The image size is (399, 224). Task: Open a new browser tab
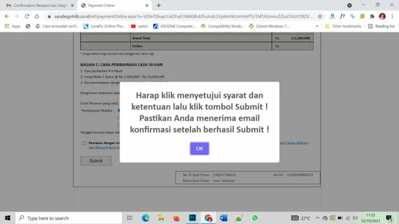pyautogui.click(x=158, y=5)
